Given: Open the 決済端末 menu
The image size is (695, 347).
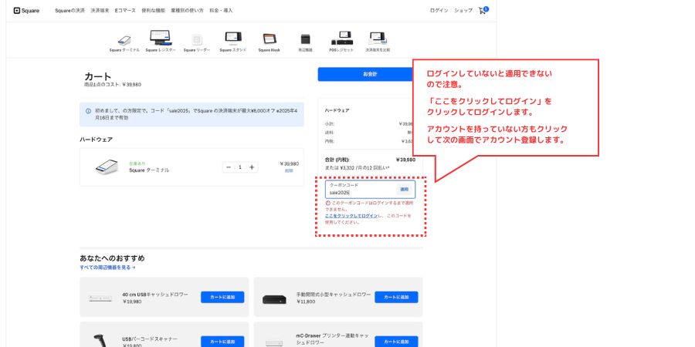Looking at the screenshot, I should point(100,10).
